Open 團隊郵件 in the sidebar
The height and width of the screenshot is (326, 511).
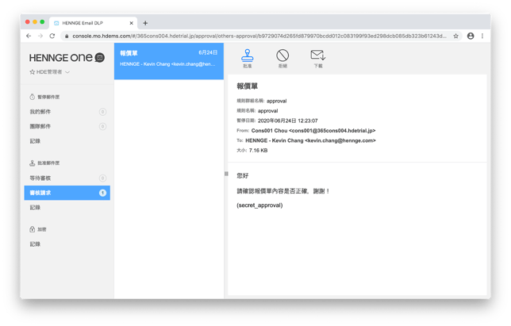coord(67,126)
